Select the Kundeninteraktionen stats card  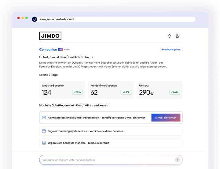111,90
